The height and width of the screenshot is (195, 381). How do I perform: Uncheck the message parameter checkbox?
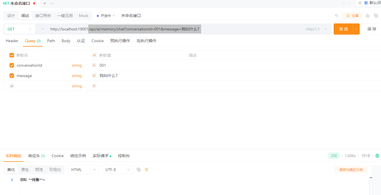(x=12, y=76)
